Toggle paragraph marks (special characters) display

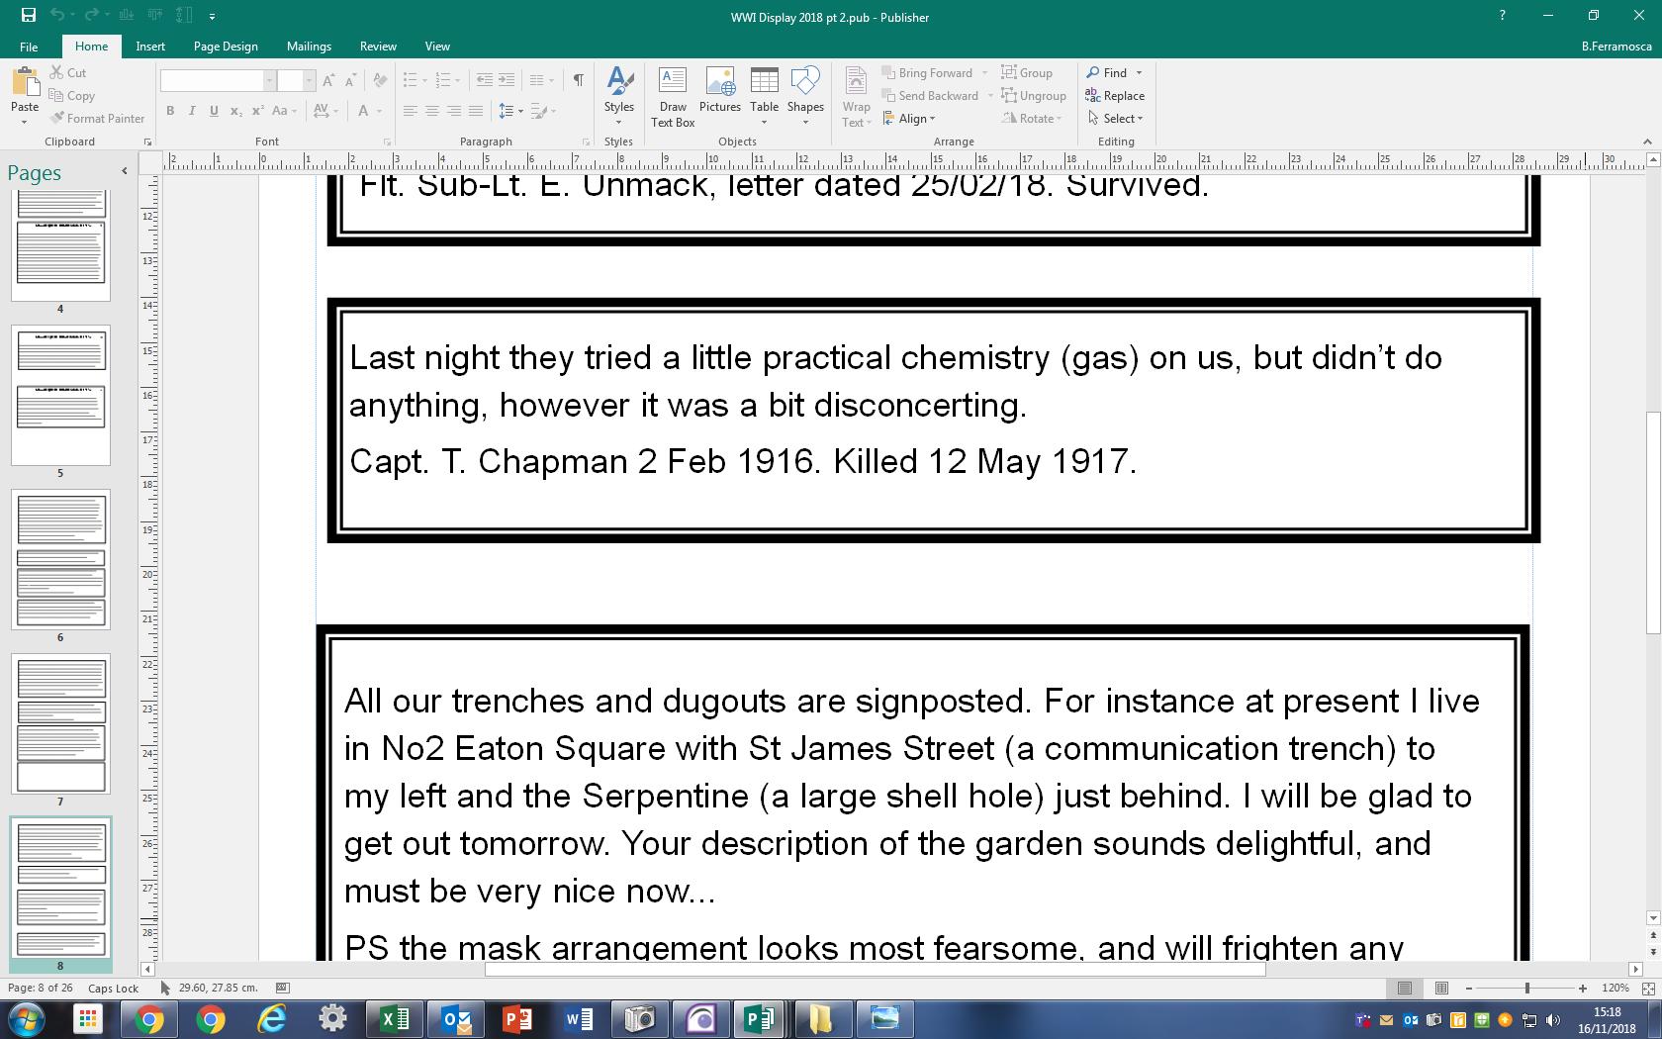(x=578, y=80)
